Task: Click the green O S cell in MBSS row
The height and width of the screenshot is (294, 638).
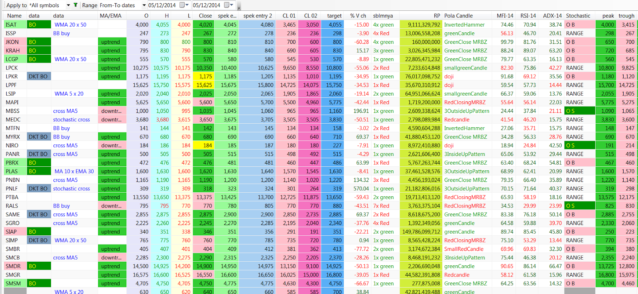Action: [580, 111]
